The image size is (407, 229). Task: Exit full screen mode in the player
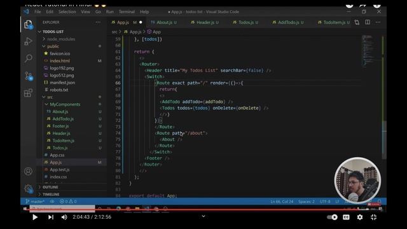coord(373,217)
